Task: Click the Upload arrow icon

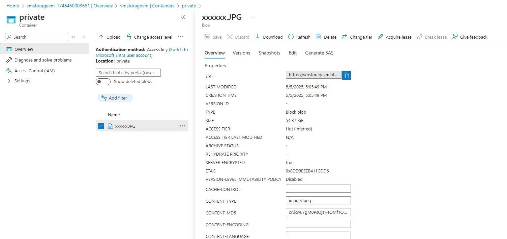Action: 101,37
